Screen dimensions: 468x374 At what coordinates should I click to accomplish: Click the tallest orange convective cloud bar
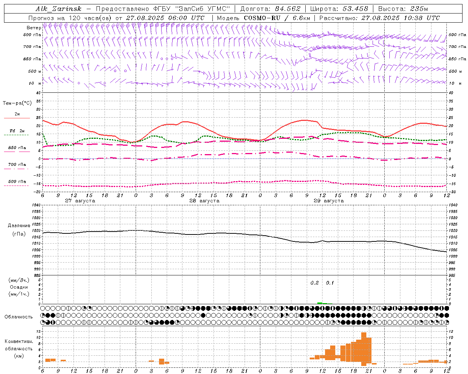click(364, 349)
